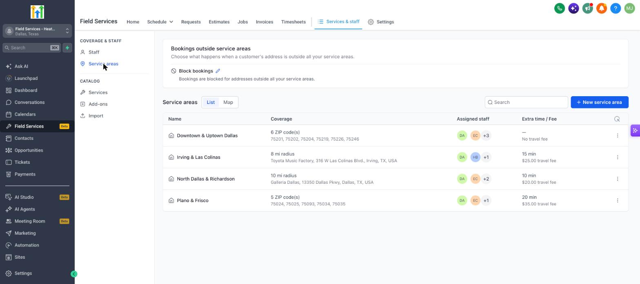Switch service areas to Map view

coord(228,102)
